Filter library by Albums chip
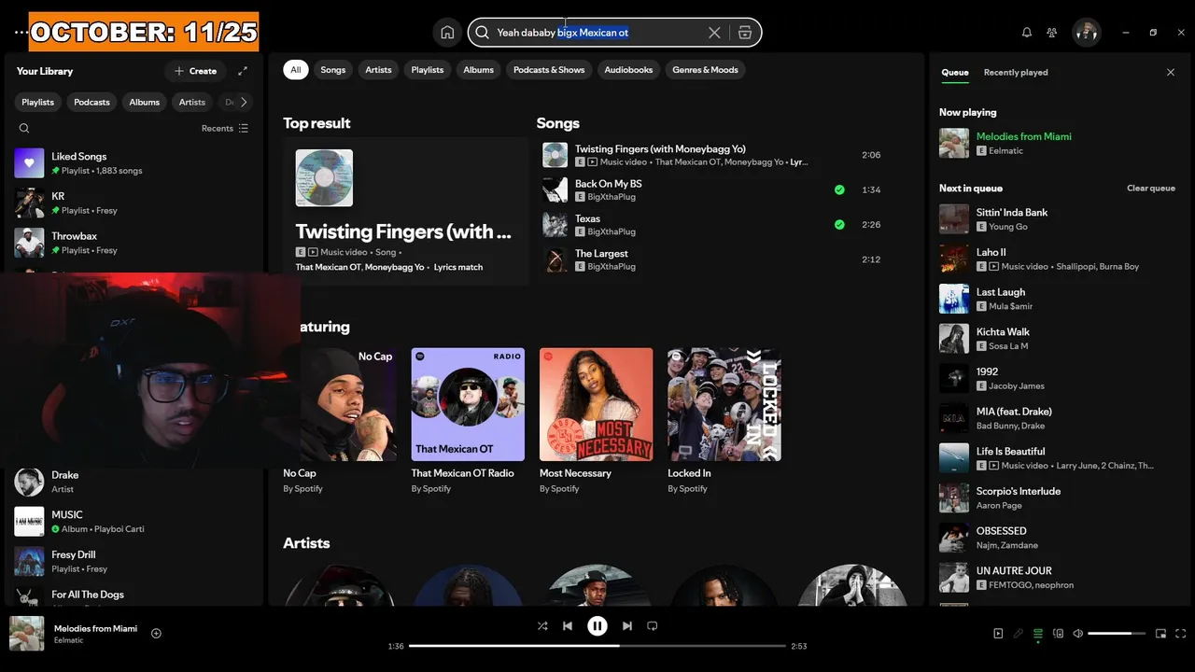Screen dimensions: 1195x672 pyautogui.click(x=145, y=103)
